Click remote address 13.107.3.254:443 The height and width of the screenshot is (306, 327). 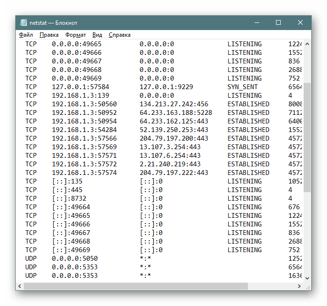click(170, 147)
